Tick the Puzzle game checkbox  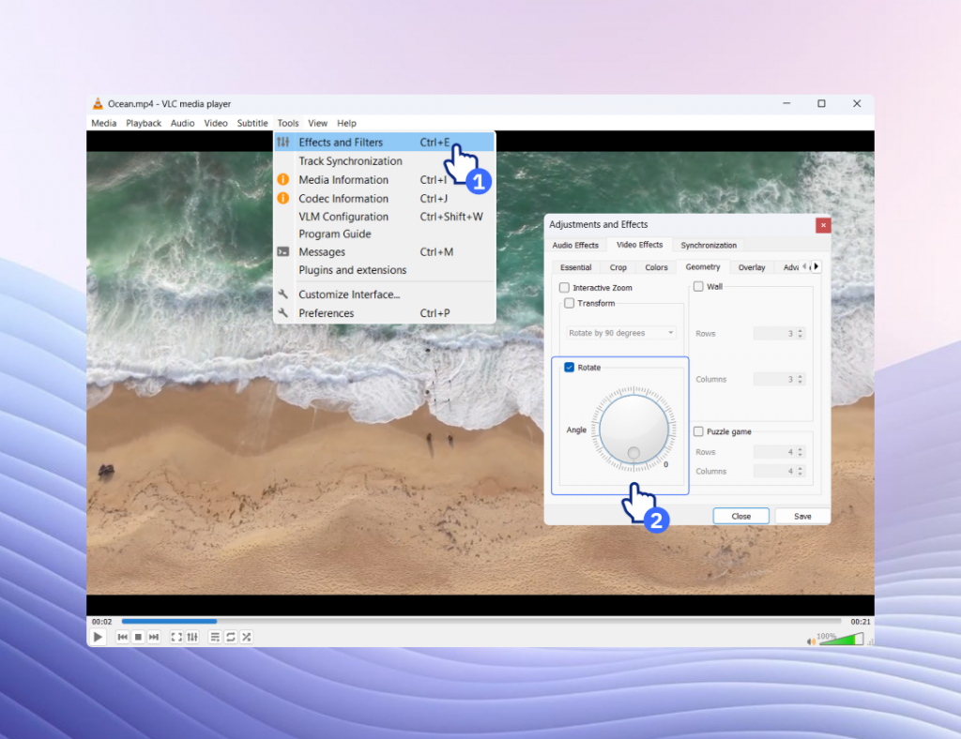pos(698,431)
